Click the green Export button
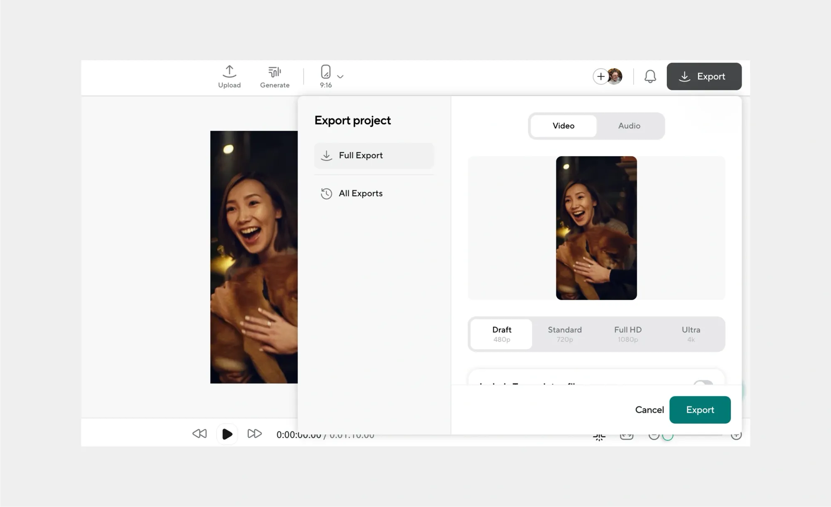Viewport: 831px width, 507px height. 700,410
